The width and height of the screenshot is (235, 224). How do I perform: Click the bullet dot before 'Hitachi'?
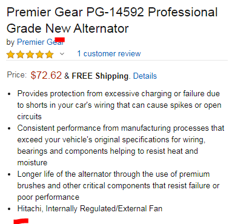coord(9,209)
